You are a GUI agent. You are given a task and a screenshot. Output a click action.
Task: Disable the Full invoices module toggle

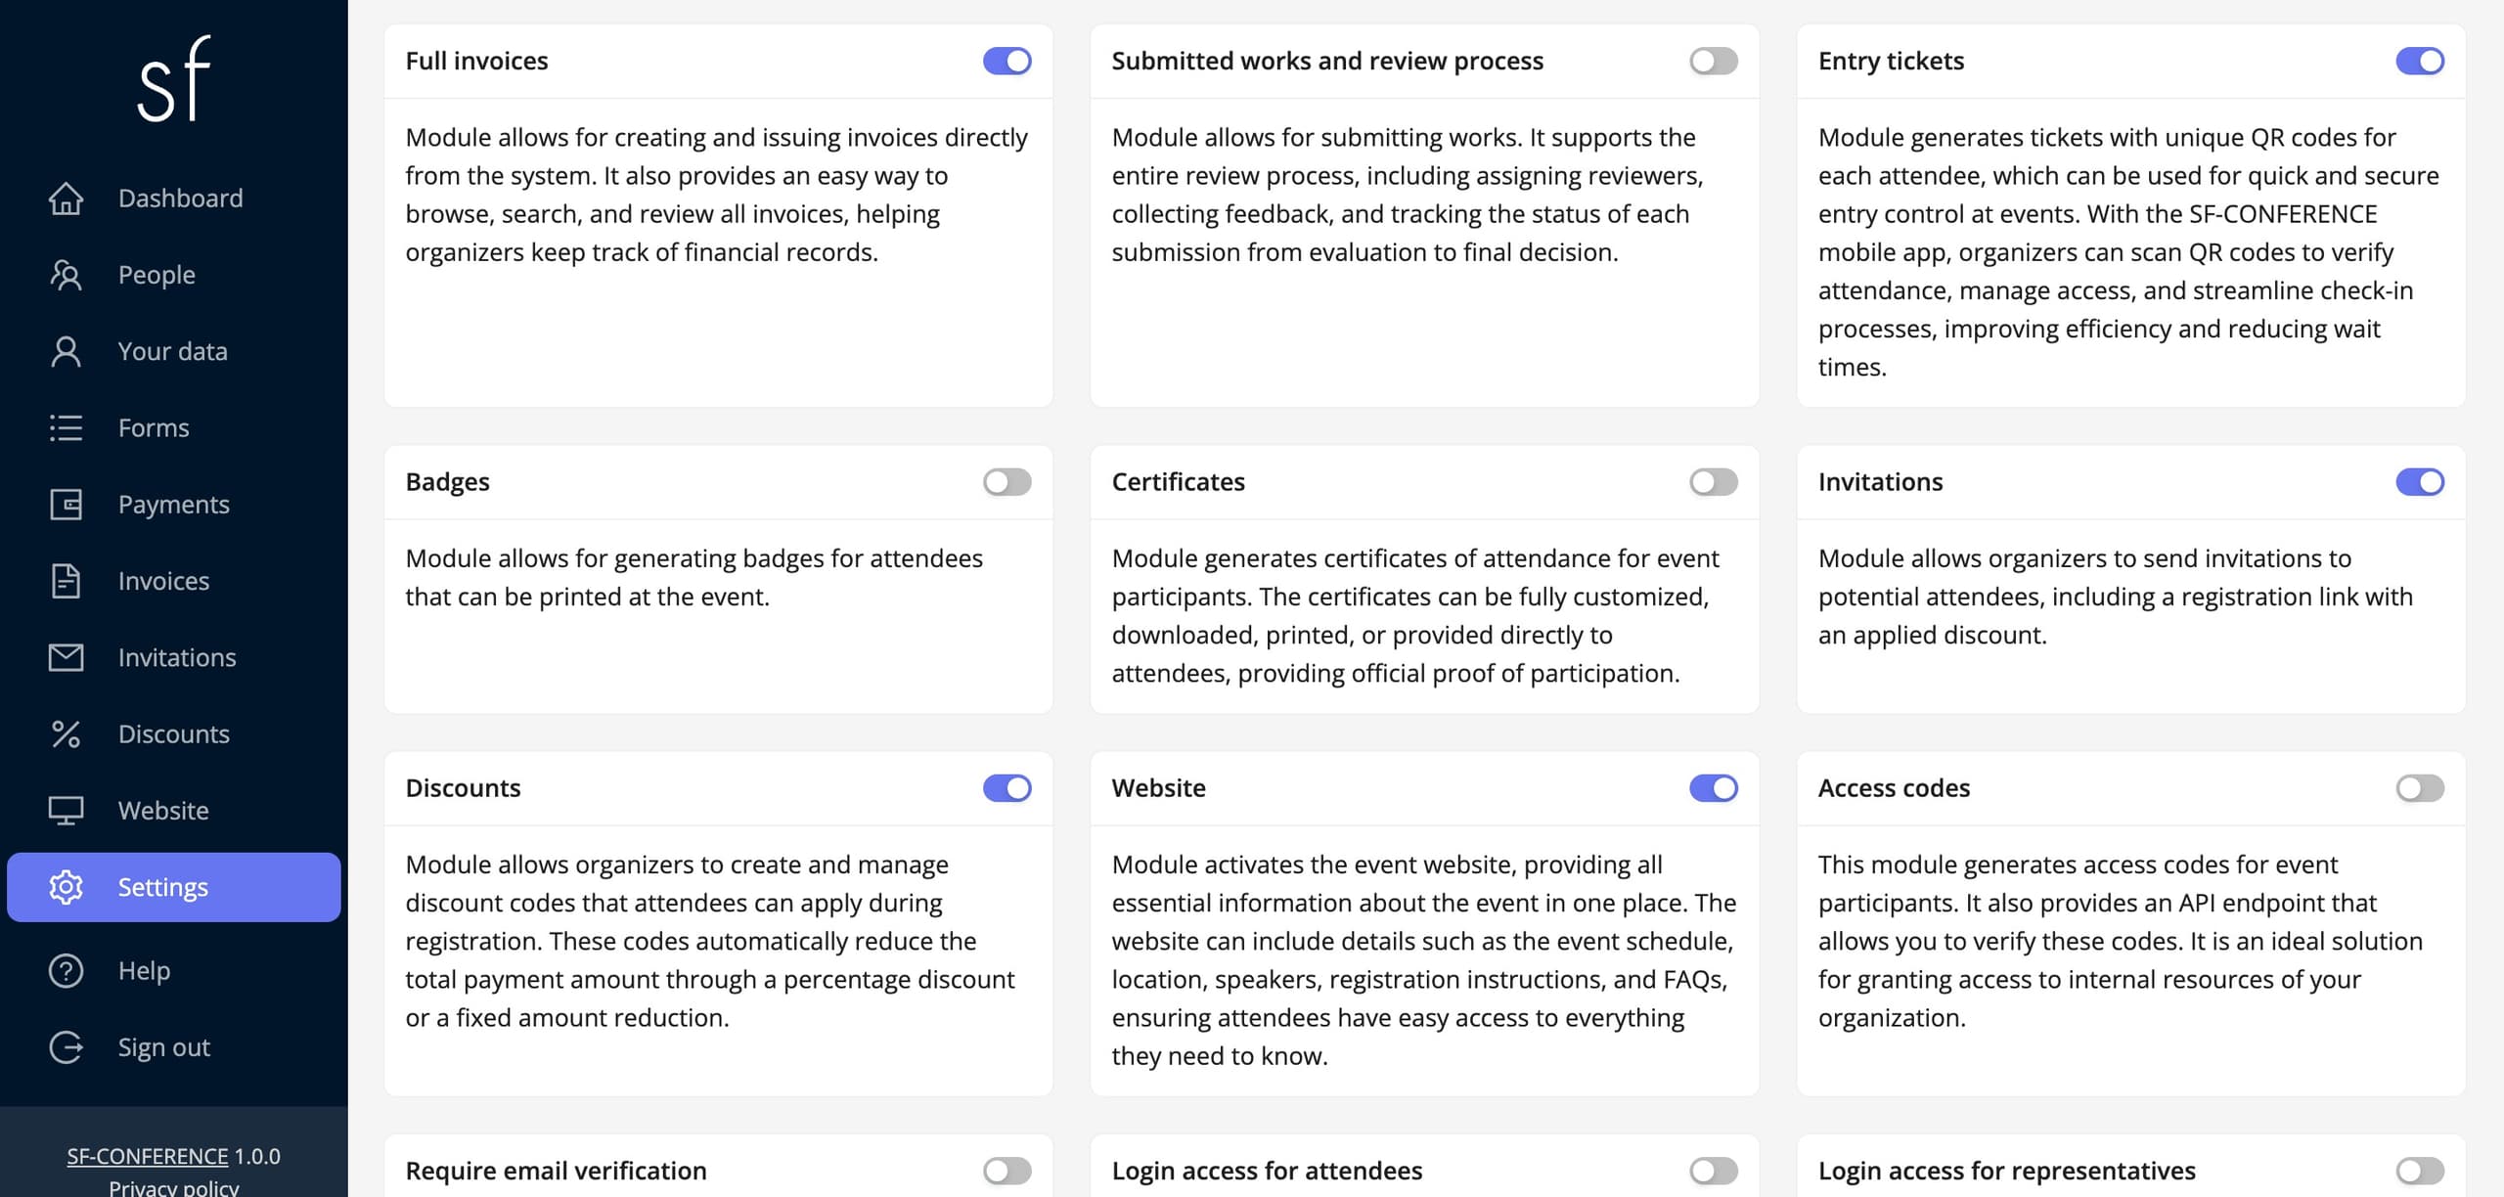[1007, 61]
